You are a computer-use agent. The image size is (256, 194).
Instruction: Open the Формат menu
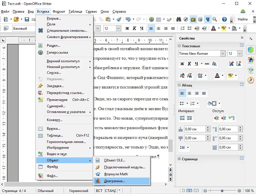click(x=59, y=12)
